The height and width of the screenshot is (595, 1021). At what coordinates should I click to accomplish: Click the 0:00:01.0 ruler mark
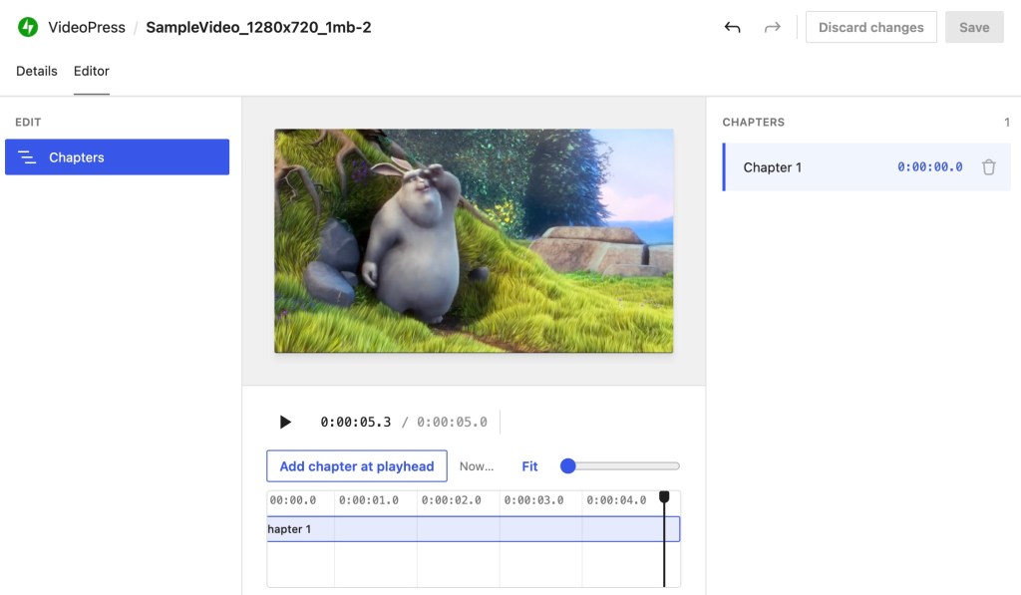[369, 500]
